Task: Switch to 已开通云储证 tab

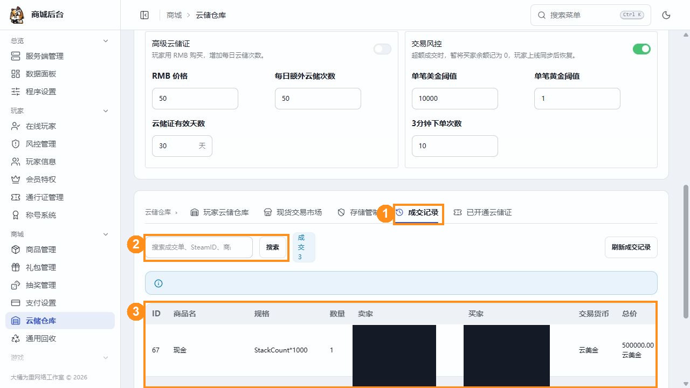Action: (x=482, y=212)
